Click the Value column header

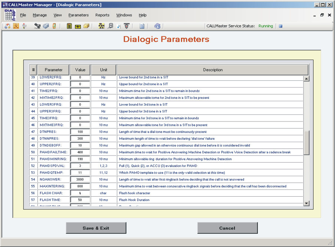click(80, 70)
